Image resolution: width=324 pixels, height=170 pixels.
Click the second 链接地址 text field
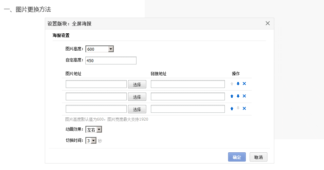point(188,96)
